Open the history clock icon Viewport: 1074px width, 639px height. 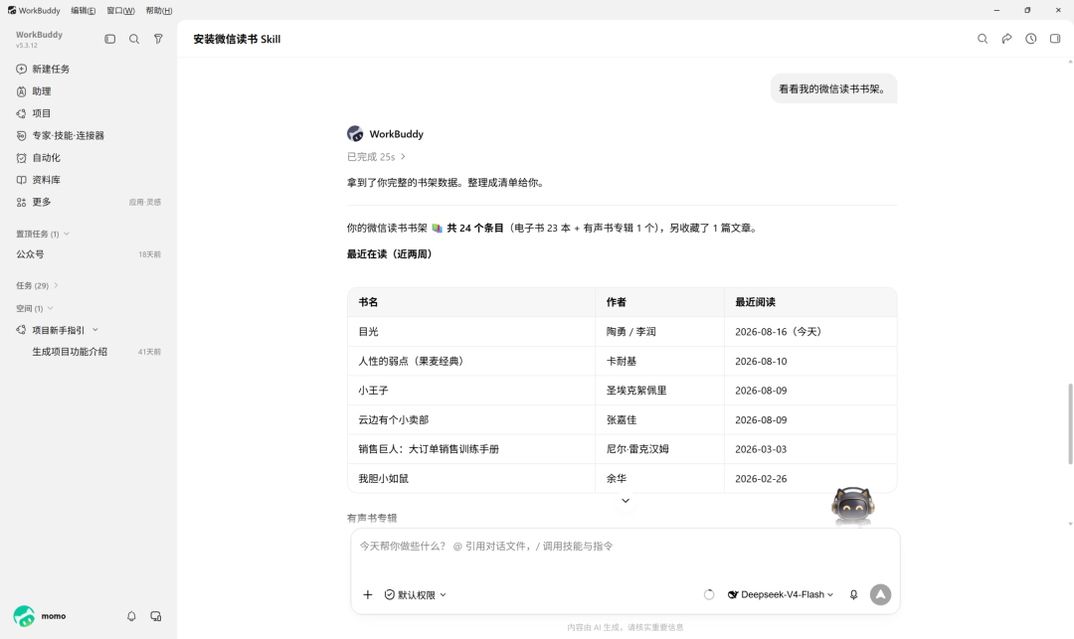pyautogui.click(x=1031, y=39)
